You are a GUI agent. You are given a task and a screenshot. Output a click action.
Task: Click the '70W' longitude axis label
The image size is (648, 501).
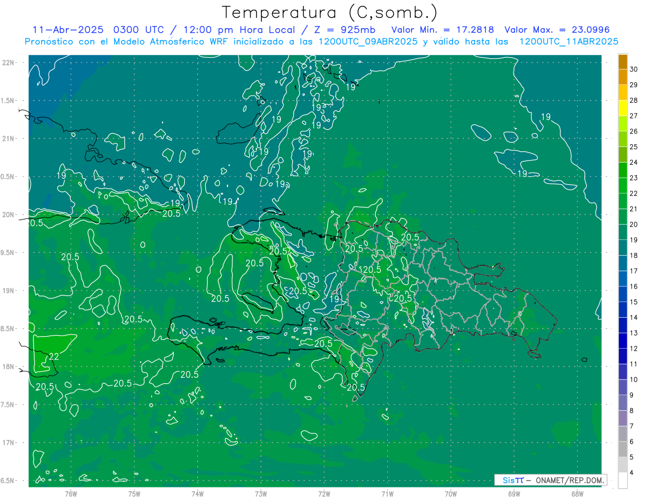pos(451,493)
